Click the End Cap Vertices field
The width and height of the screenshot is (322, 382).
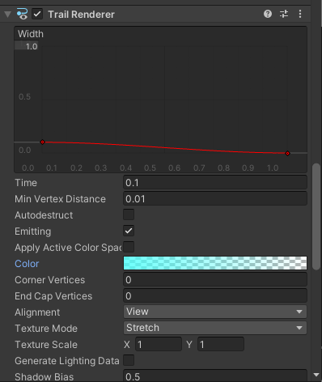coord(215,296)
